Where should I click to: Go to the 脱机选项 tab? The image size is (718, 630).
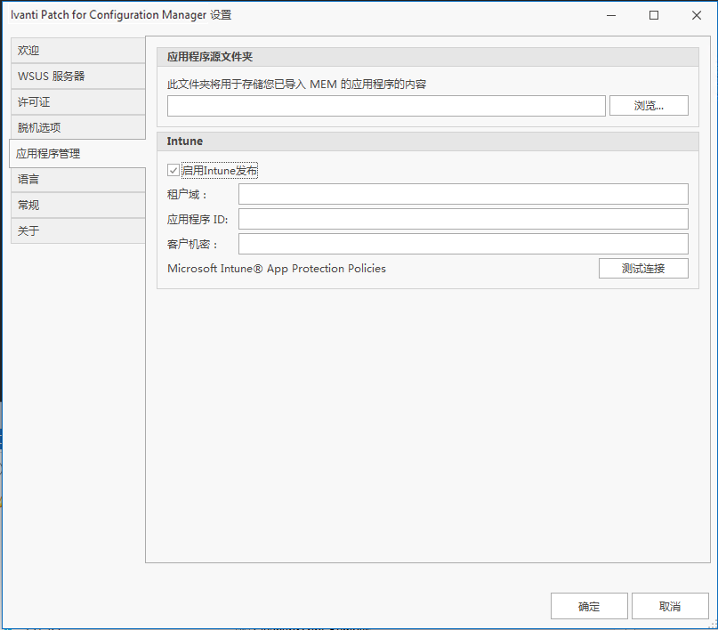point(77,128)
